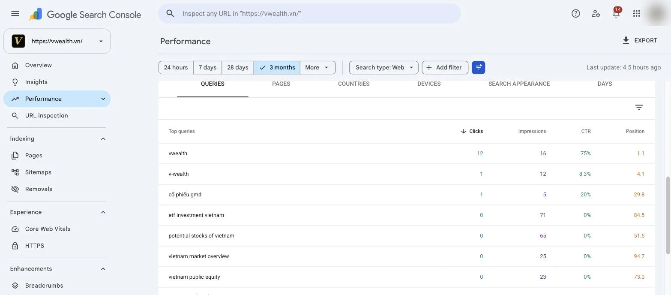Screen dimensions: 671x295
Task: Click the Pages documents icon in sidebar
Action: pos(15,155)
